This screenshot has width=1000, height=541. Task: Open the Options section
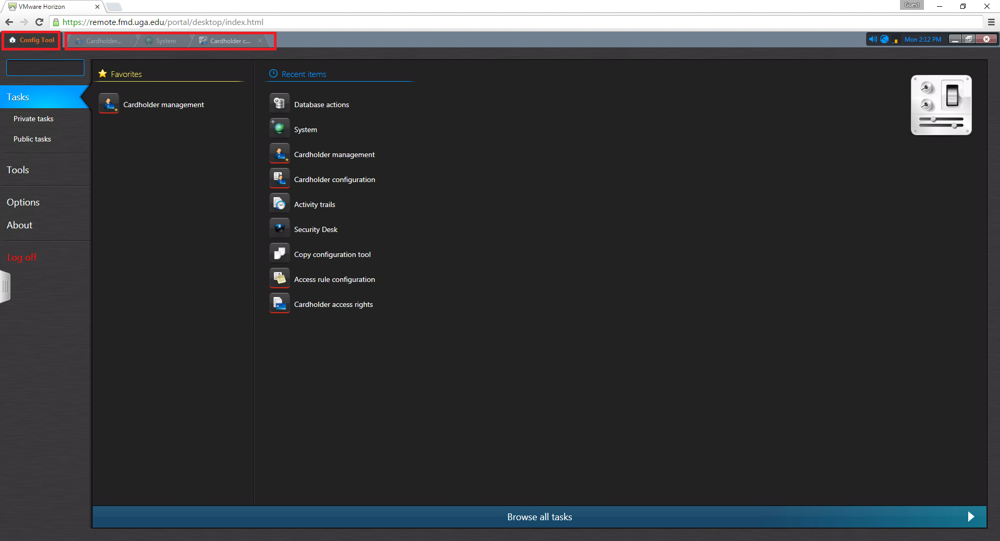pos(23,202)
